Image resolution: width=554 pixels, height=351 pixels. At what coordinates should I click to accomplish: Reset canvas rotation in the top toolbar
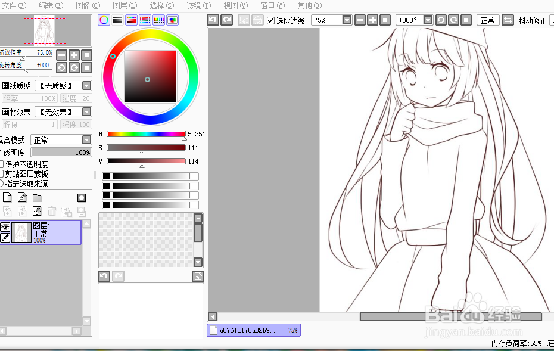(466, 20)
